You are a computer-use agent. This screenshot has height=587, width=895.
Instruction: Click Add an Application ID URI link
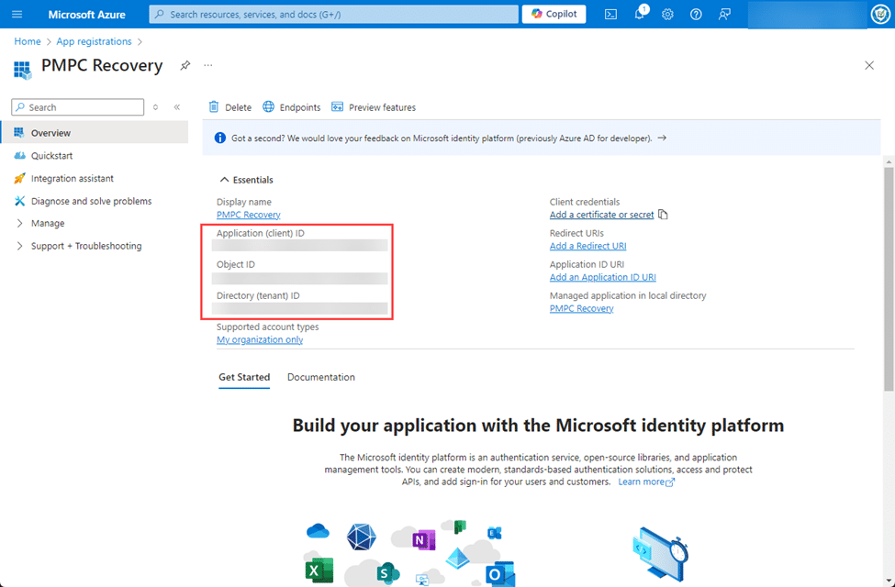tap(602, 277)
